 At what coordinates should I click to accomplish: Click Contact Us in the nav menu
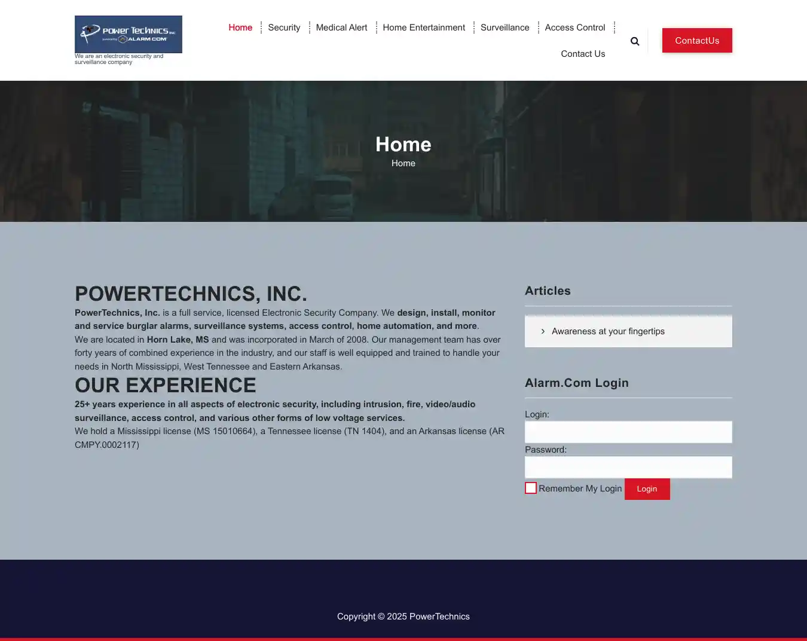click(x=583, y=54)
